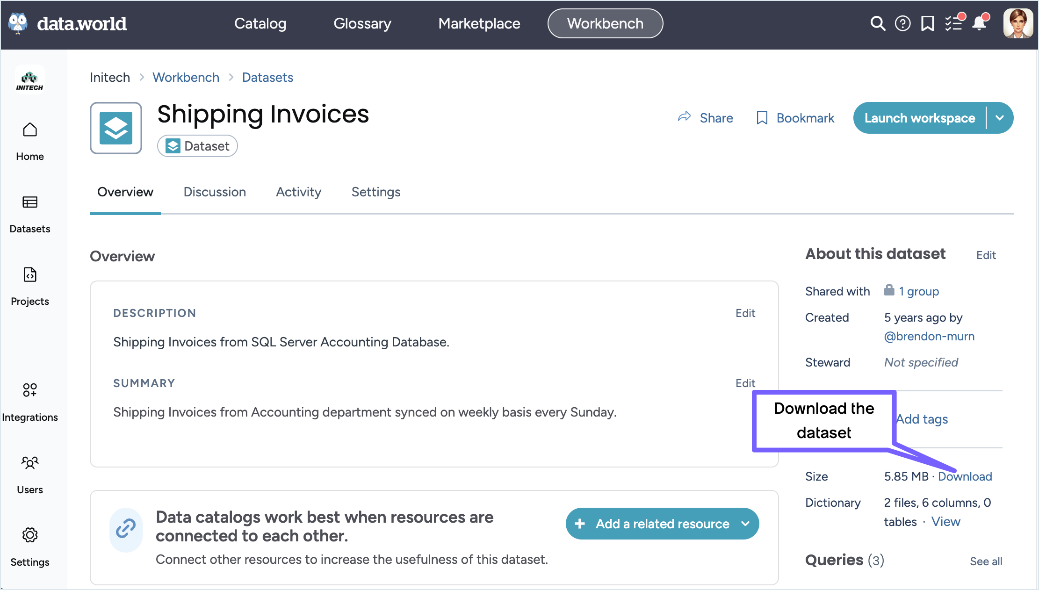Image resolution: width=1039 pixels, height=590 pixels.
Task: Go to Workbench breadcrumb link
Action: (186, 77)
